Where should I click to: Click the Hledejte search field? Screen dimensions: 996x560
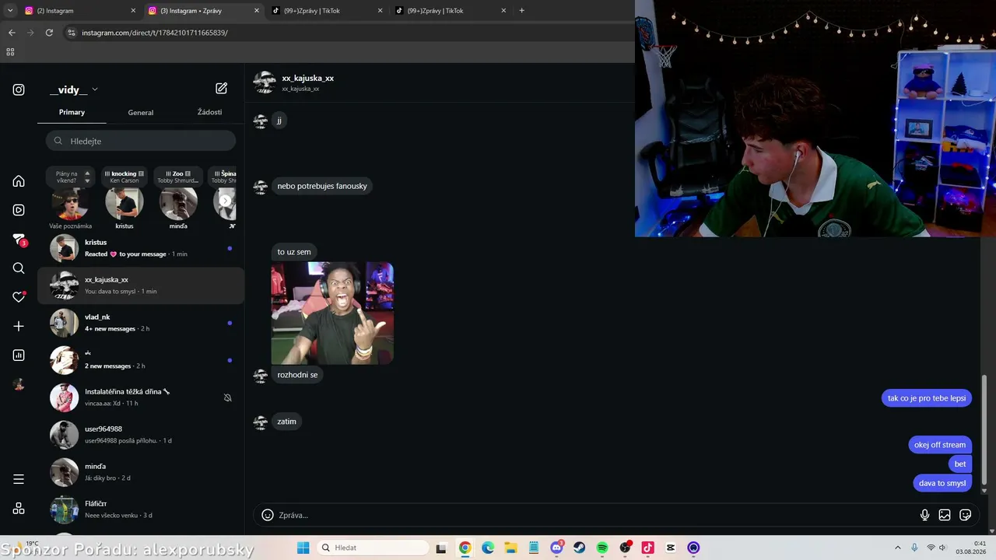141,141
